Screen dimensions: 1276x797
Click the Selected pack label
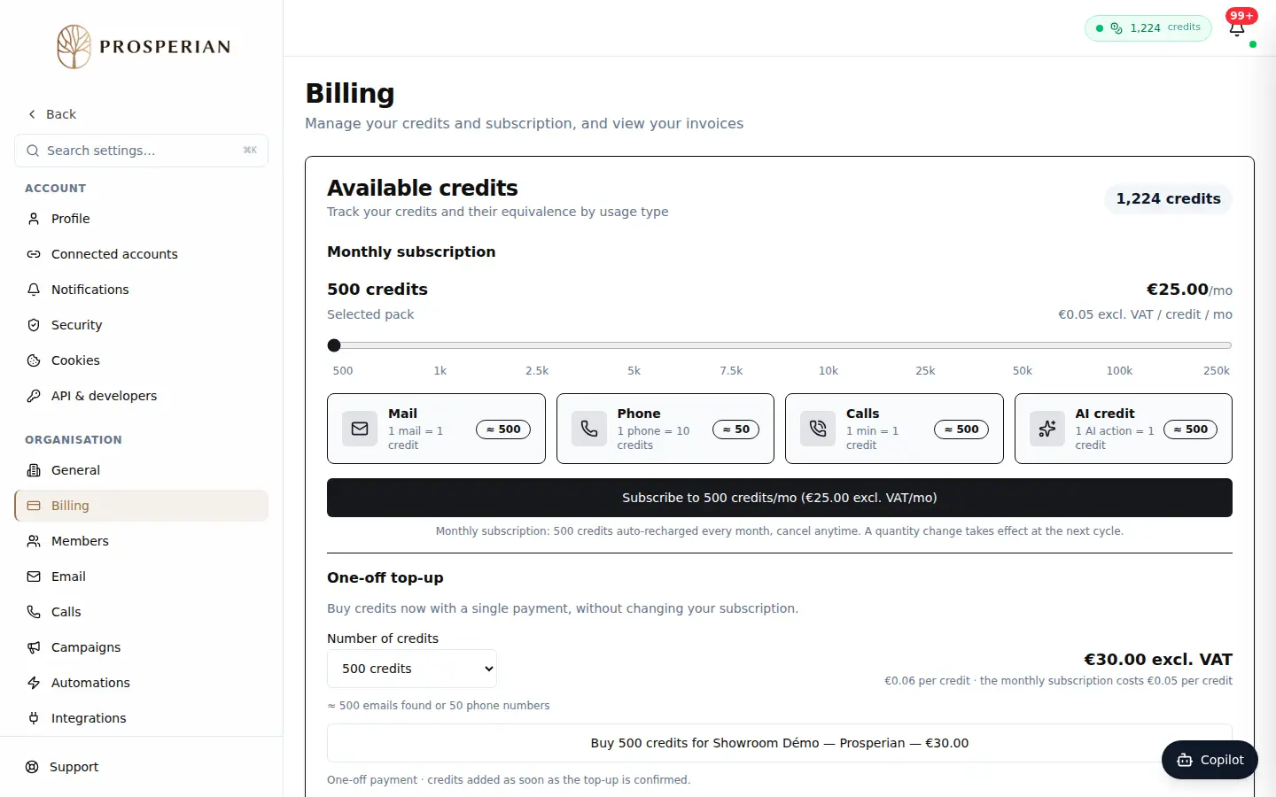coord(370,314)
